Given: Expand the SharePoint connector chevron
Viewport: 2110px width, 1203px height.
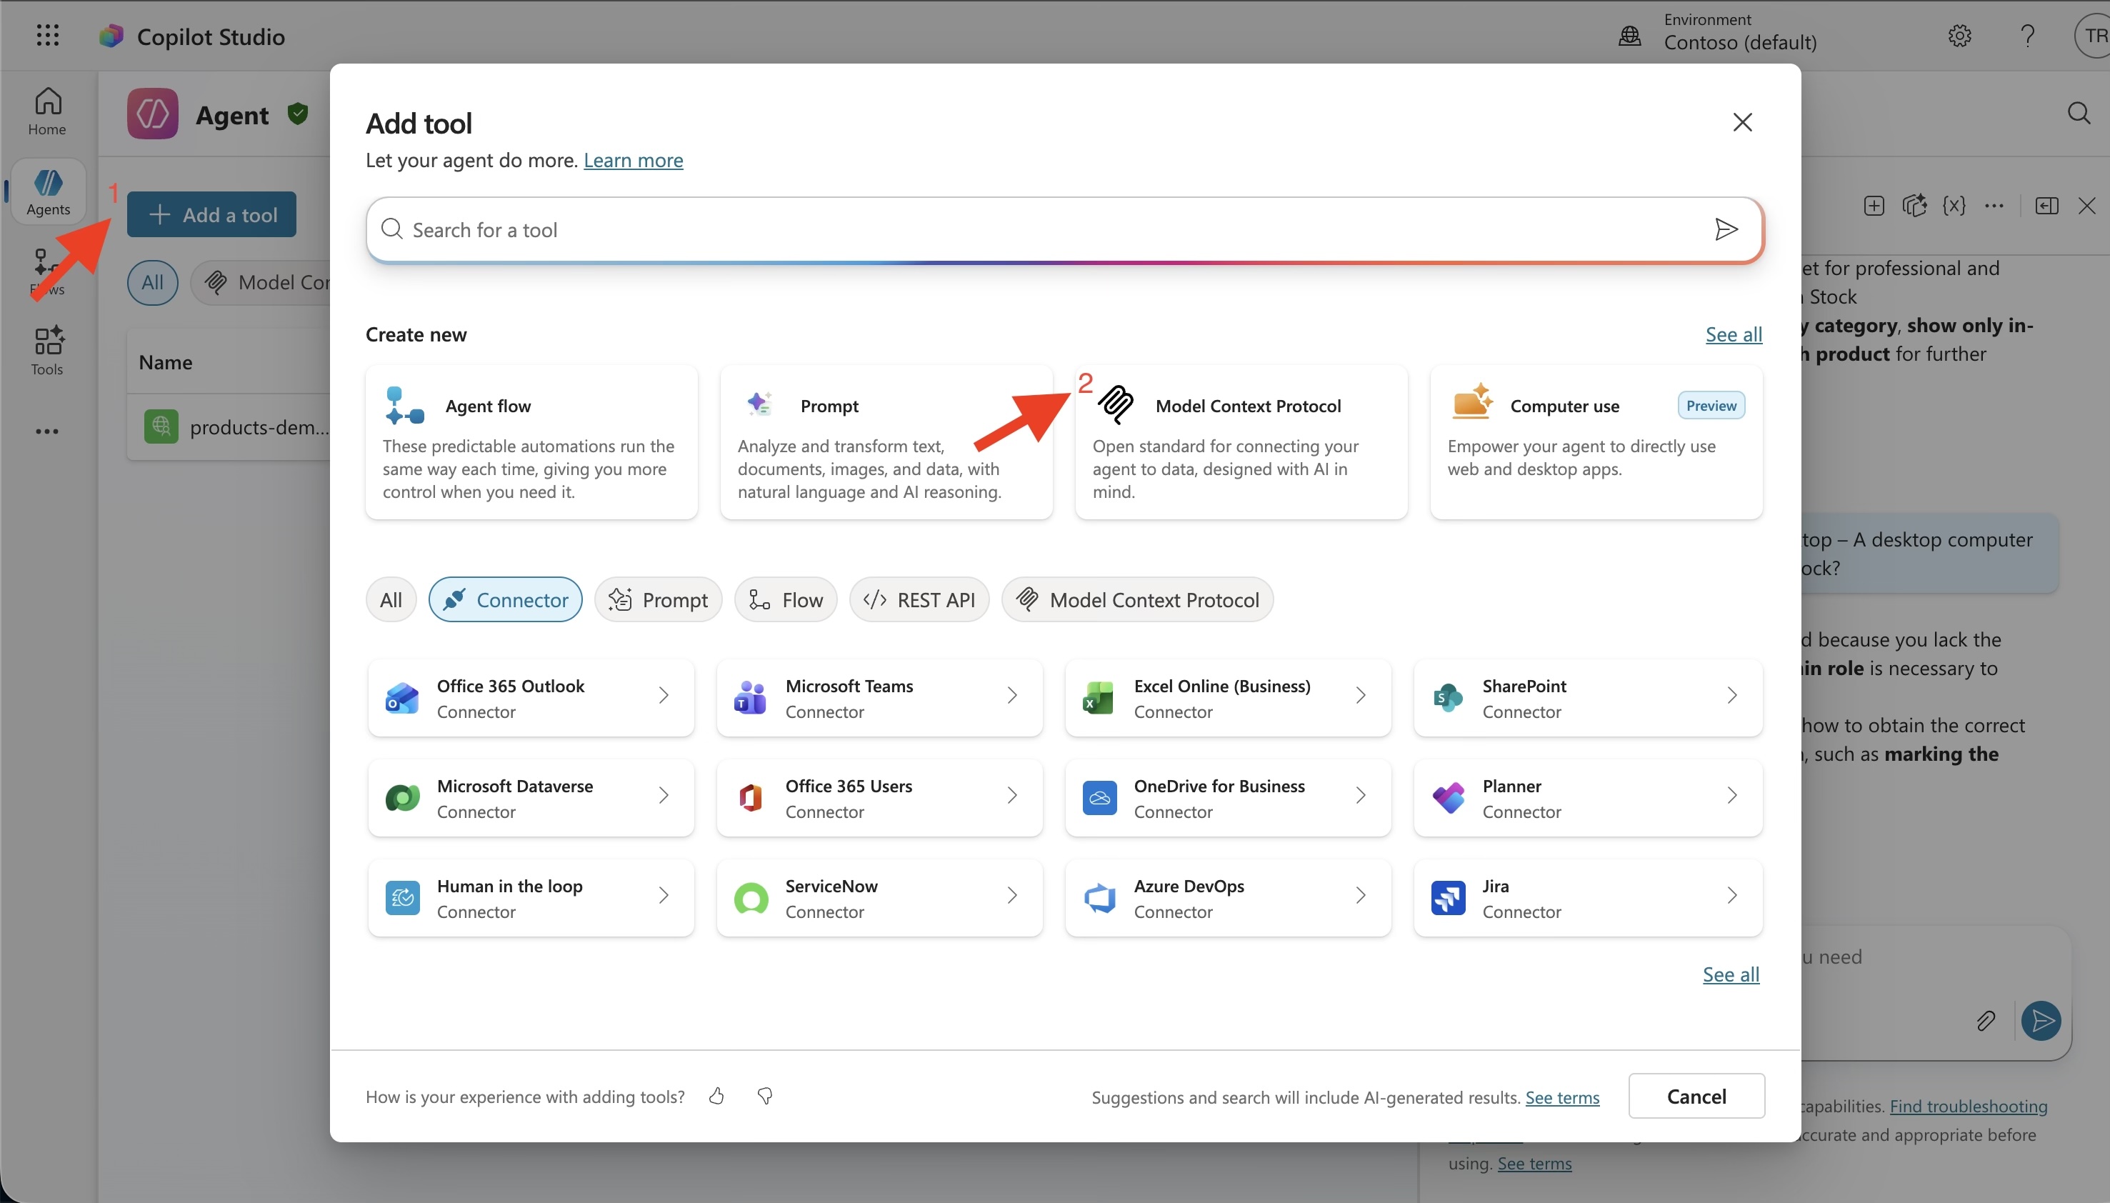Looking at the screenshot, I should (1731, 696).
